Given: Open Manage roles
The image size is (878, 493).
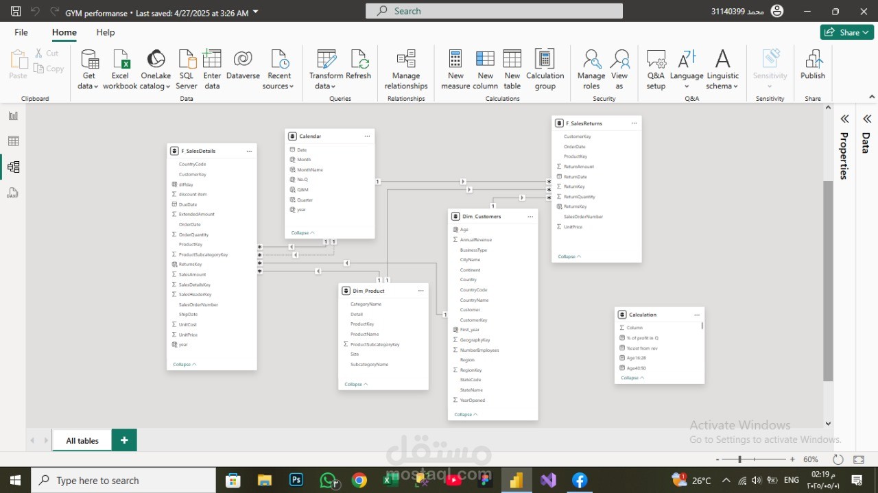Looking at the screenshot, I should pyautogui.click(x=591, y=69).
